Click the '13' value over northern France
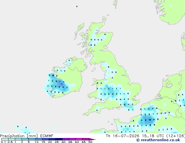Image resolution: width=185 pixels, height=143 pixels. [150, 120]
